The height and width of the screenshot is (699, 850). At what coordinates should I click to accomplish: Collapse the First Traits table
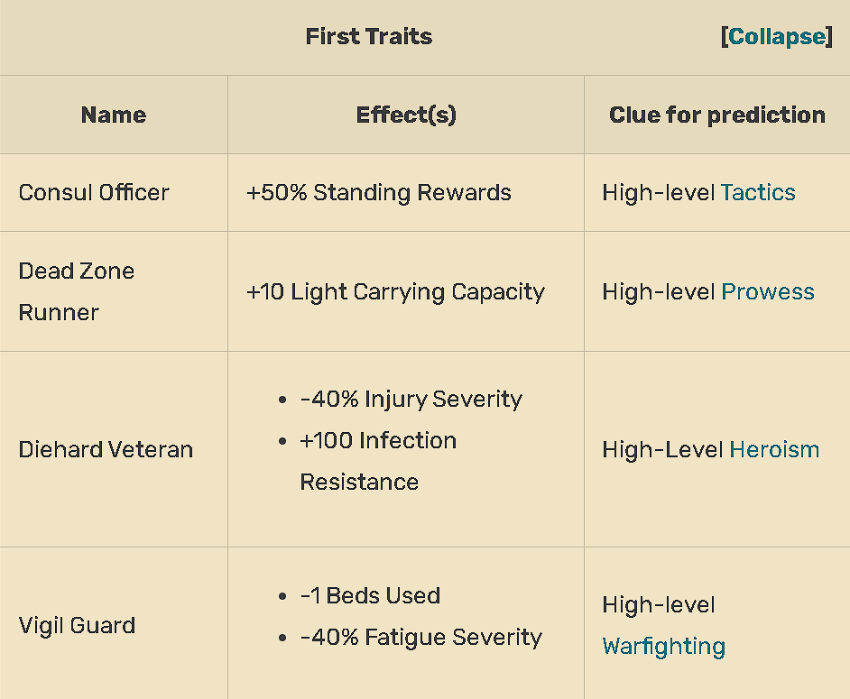point(776,37)
